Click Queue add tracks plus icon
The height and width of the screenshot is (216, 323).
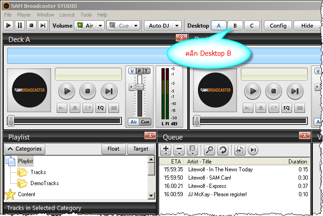click(166, 150)
